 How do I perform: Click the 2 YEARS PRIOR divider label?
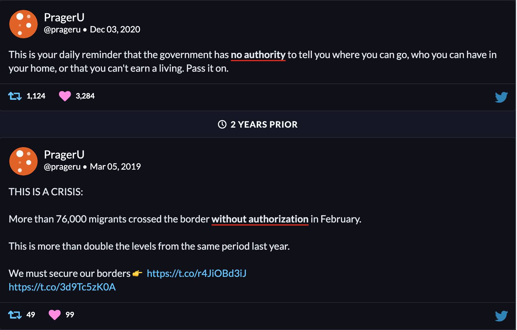click(264, 125)
